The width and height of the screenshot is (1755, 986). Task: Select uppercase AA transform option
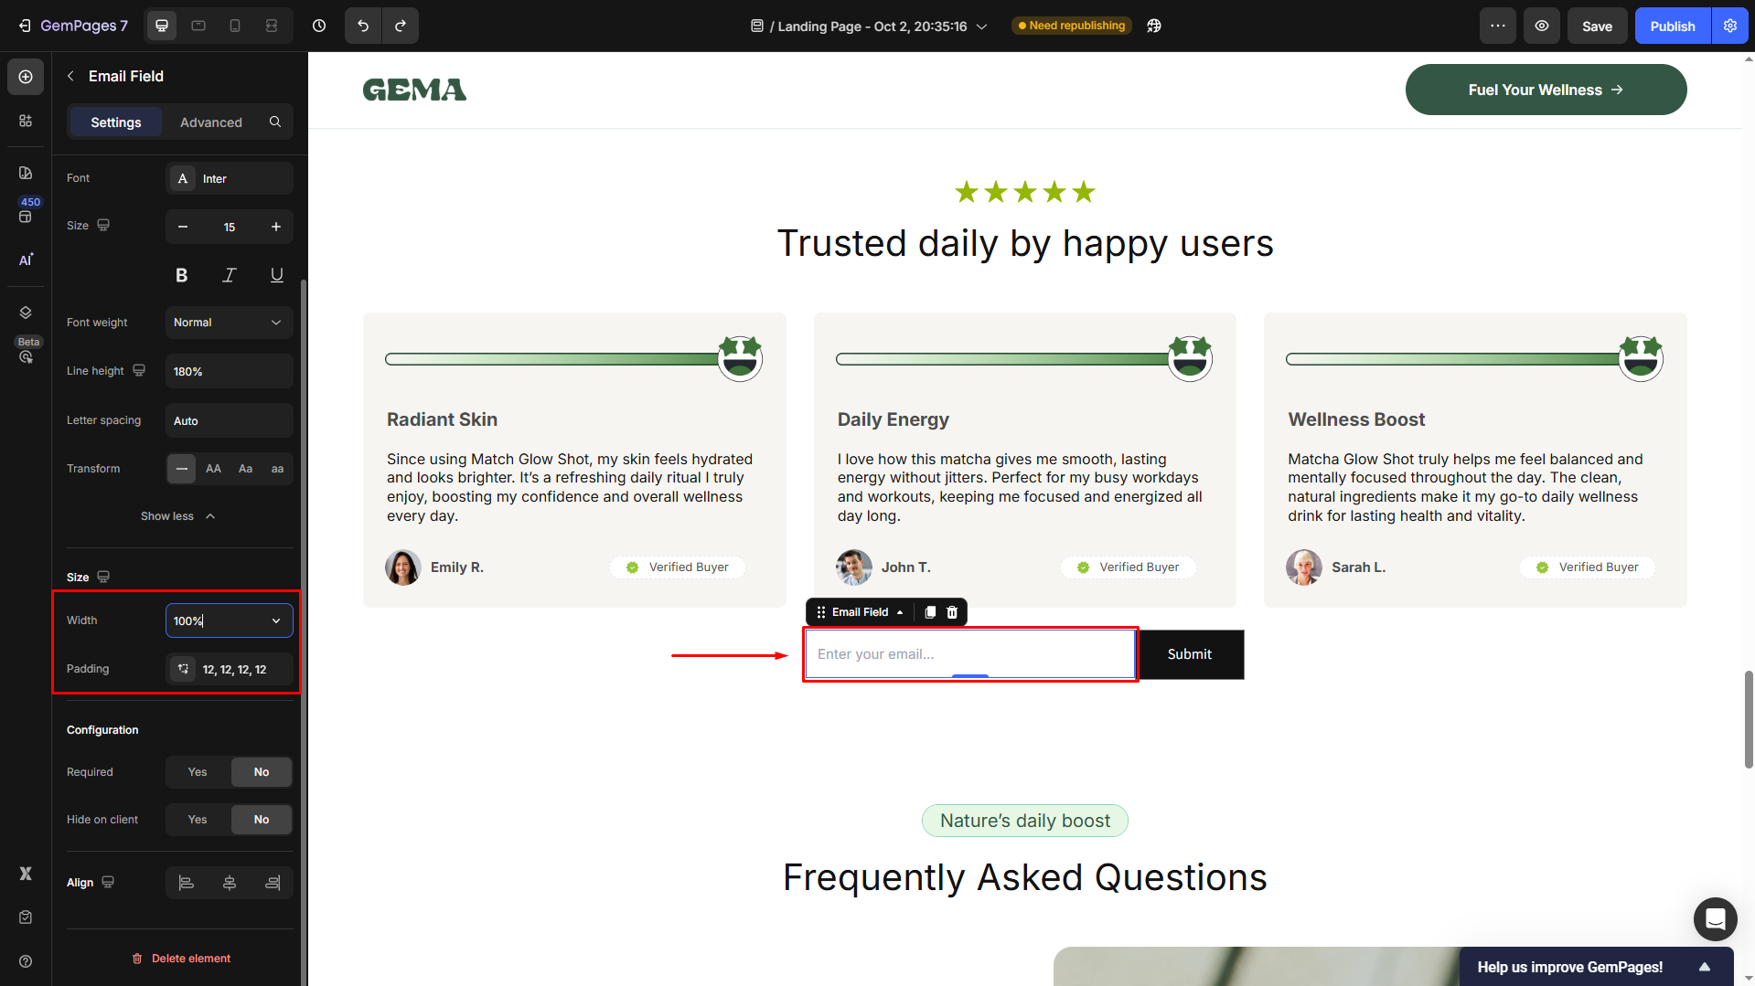(213, 469)
